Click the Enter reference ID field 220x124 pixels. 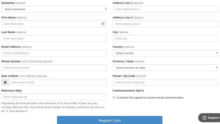[x=54, y=97]
